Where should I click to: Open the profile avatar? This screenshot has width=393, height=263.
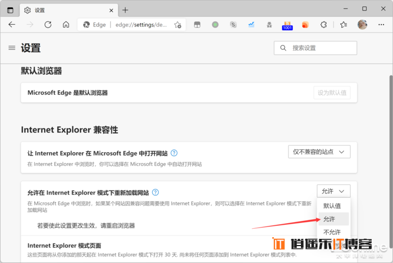click(362, 25)
